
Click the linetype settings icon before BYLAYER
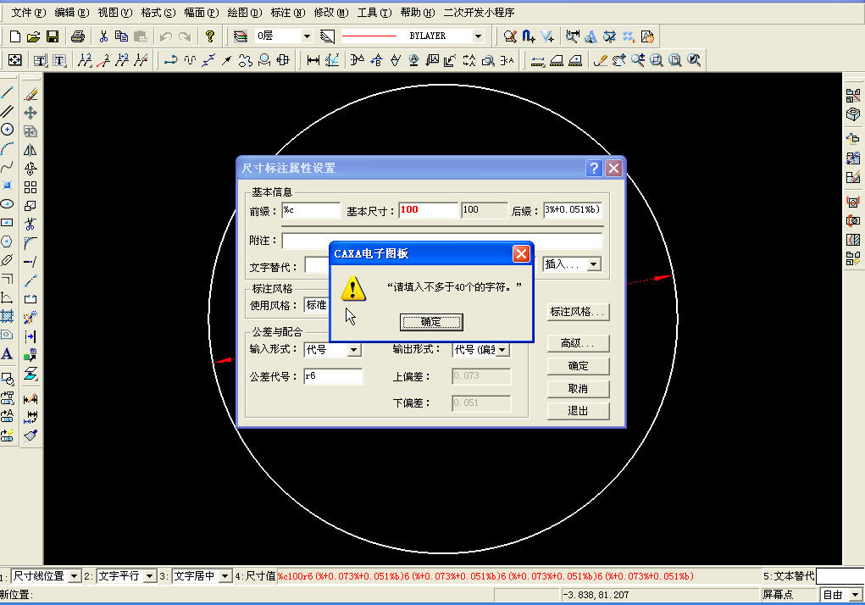point(327,36)
